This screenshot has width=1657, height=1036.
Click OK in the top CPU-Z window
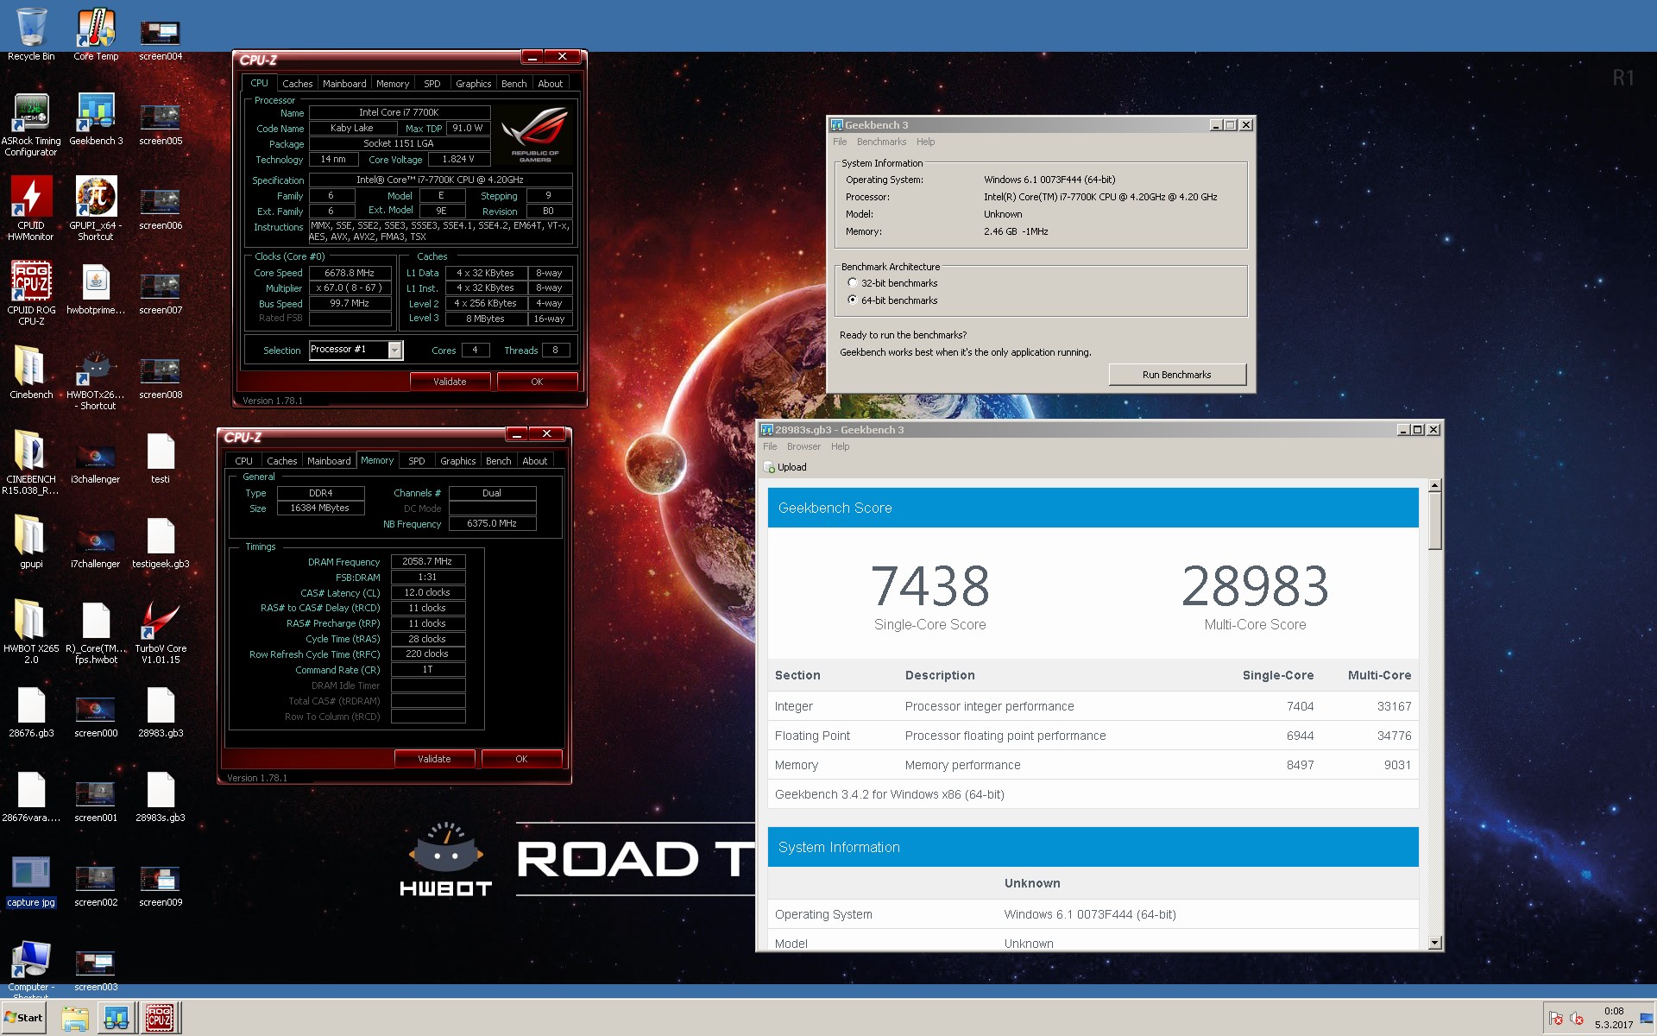[537, 382]
